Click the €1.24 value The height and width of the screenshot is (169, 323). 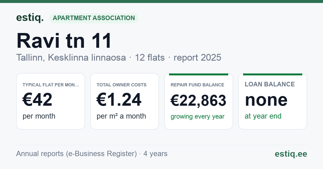[x=119, y=100]
